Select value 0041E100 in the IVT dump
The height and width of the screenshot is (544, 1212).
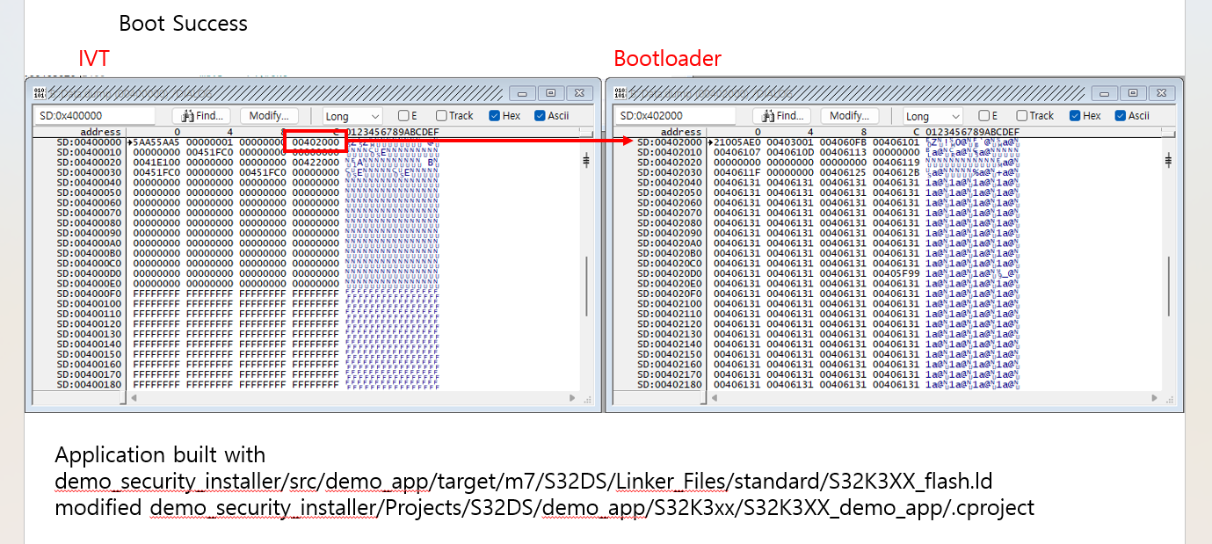click(156, 163)
